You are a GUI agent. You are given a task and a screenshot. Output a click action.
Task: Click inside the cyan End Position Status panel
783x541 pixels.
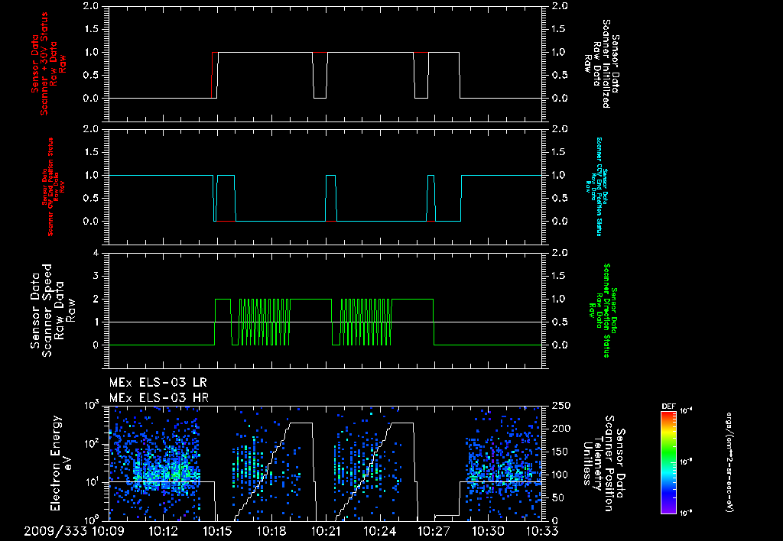pos(326,187)
